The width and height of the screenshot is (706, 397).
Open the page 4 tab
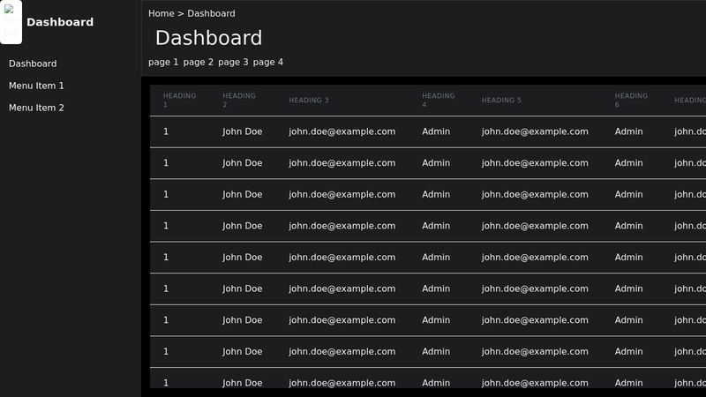268,62
